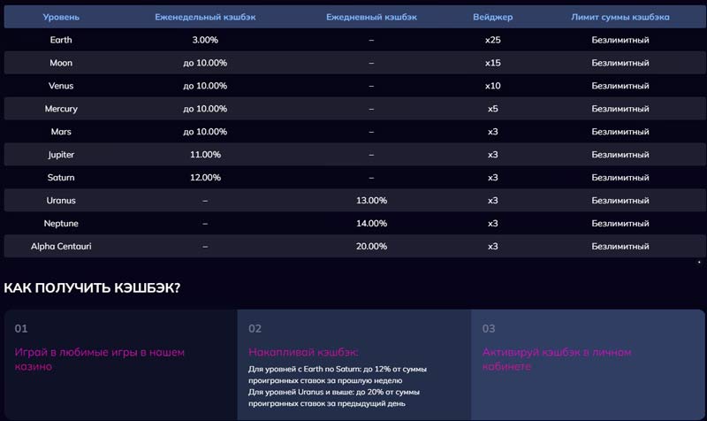Click the Mercury level name
Image resolution: width=707 pixels, height=421 pixels.
(x=61, y=109)
